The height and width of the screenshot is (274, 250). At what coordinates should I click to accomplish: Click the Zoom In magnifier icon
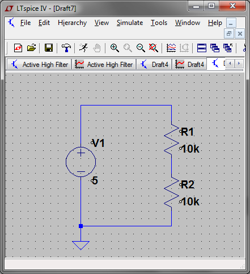coord(115,48)
